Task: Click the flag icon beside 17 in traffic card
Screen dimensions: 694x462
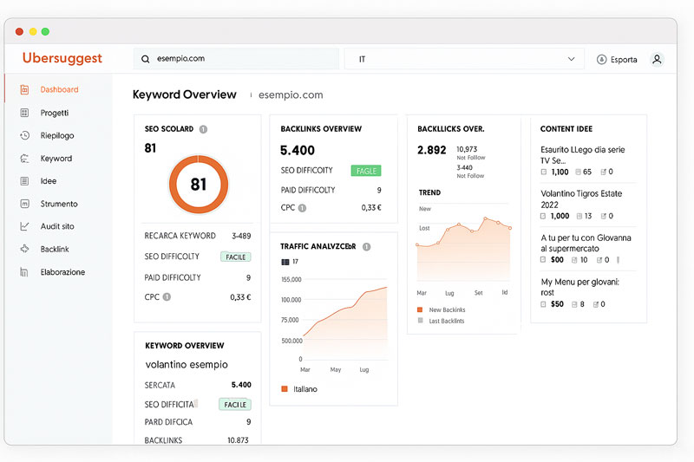Action: coord(285,262)
